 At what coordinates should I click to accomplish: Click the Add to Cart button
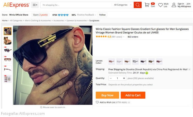(x=133, y=95)
